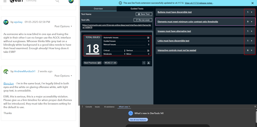The height and width of the screenshot is (127, 257).
Task: Click the Save Test button
Action: click(x=144, y=14)
